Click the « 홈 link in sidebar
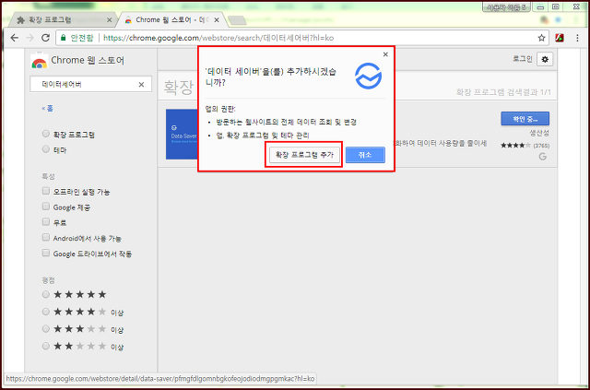 47,109
